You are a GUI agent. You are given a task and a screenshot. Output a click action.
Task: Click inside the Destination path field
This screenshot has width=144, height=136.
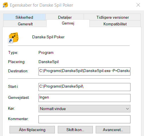pyautogui.click(x=85, y=71)
